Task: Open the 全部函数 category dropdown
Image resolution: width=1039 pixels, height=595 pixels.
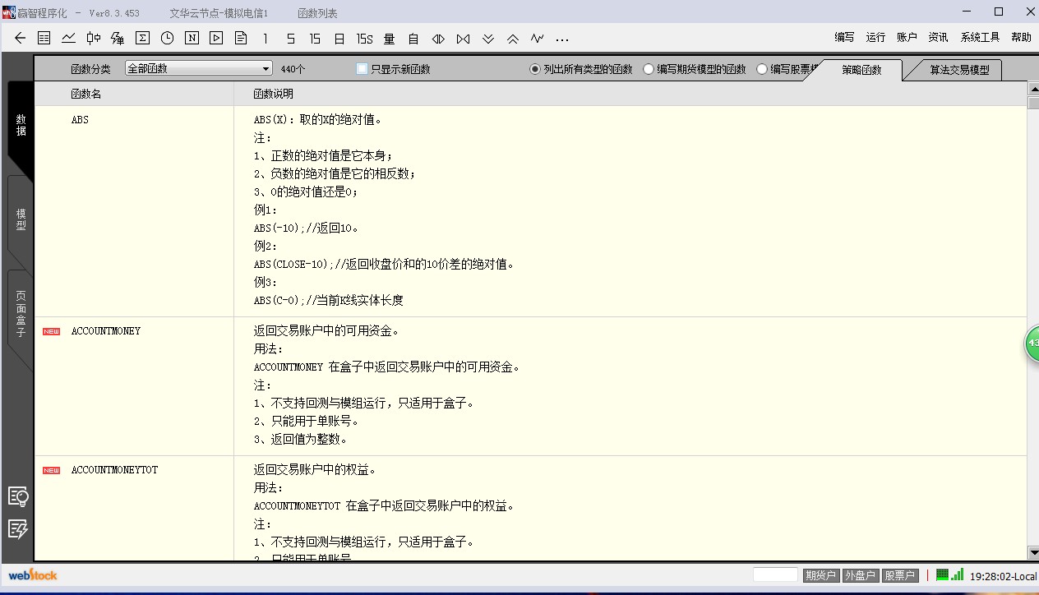Action: (198, 69)
